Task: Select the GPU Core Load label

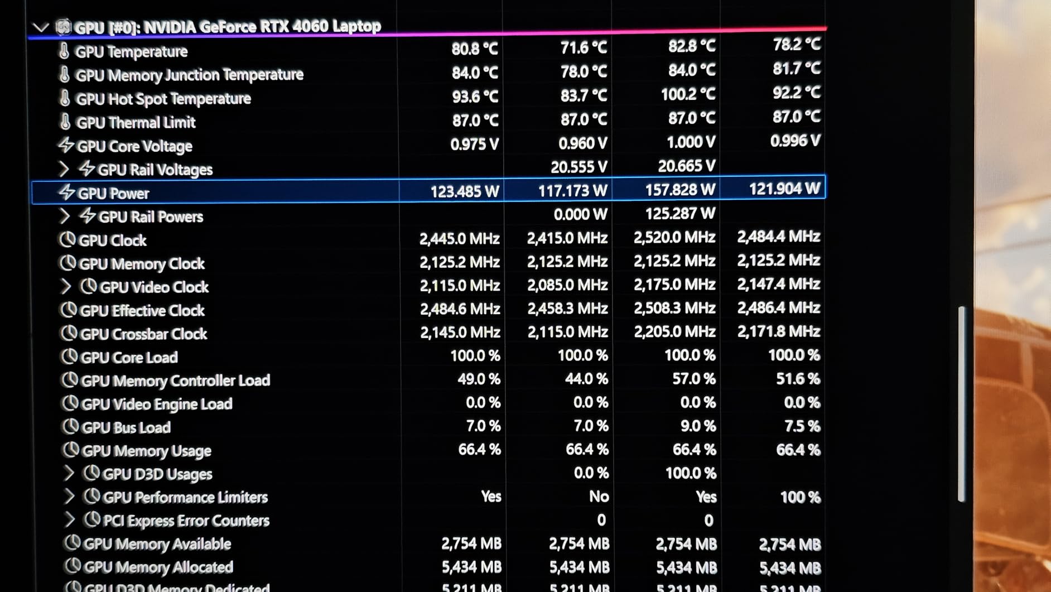Action: coord(129,358)
